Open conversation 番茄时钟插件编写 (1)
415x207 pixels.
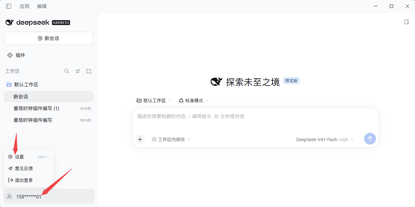coord(49,108)
